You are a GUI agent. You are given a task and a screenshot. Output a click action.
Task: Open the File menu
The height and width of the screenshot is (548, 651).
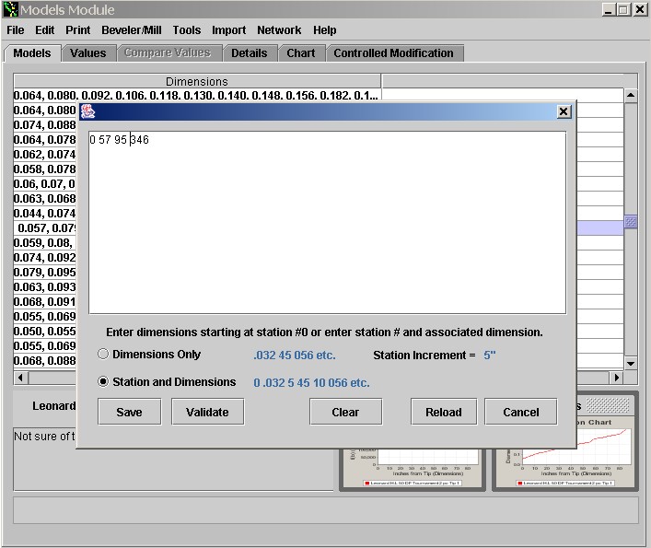(16, 30)
